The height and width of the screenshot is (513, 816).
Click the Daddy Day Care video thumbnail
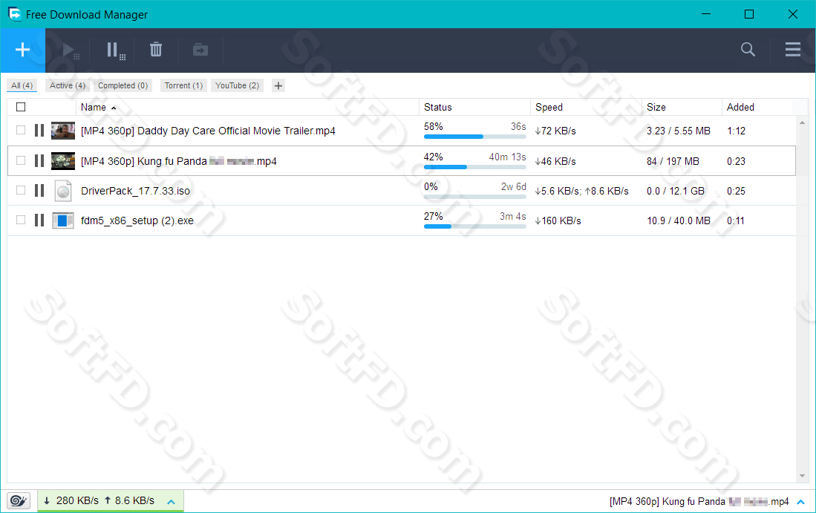coord(63,131)
